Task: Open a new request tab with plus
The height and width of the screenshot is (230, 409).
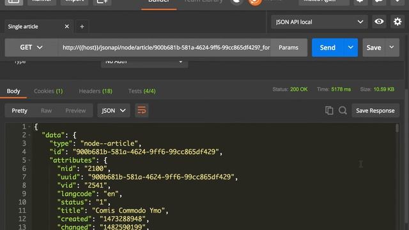Action: (x=82, y=27)
